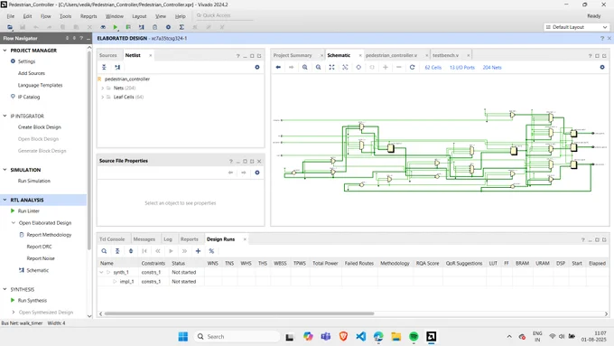
Task: Open File Explorer from taskbar
Action: point(395,336)
